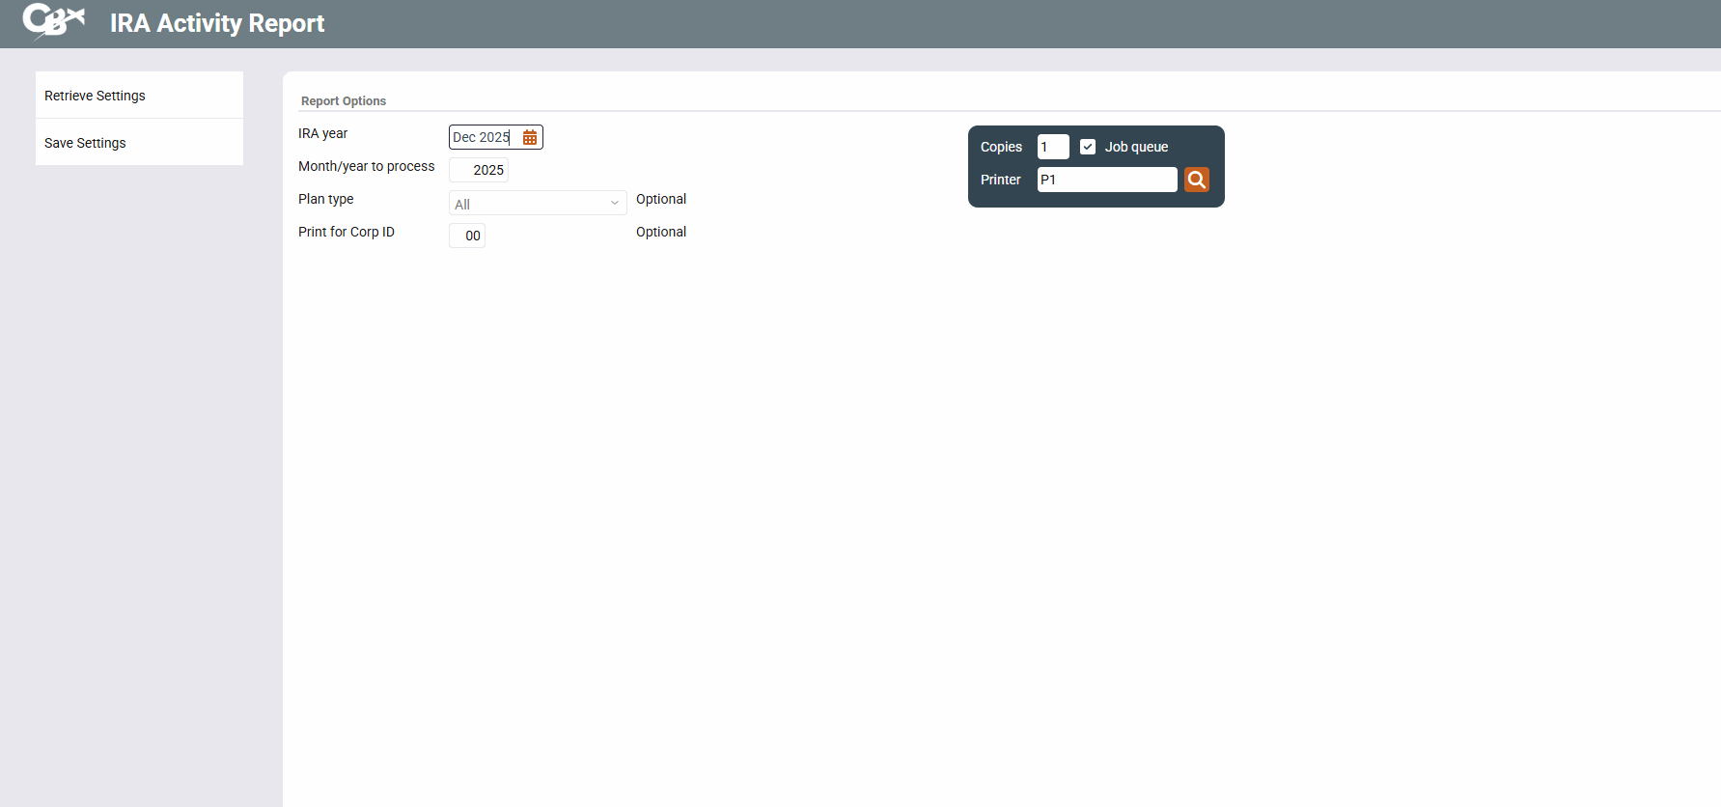
Task: Click the Job queue label text
Action: [1136, 147]
